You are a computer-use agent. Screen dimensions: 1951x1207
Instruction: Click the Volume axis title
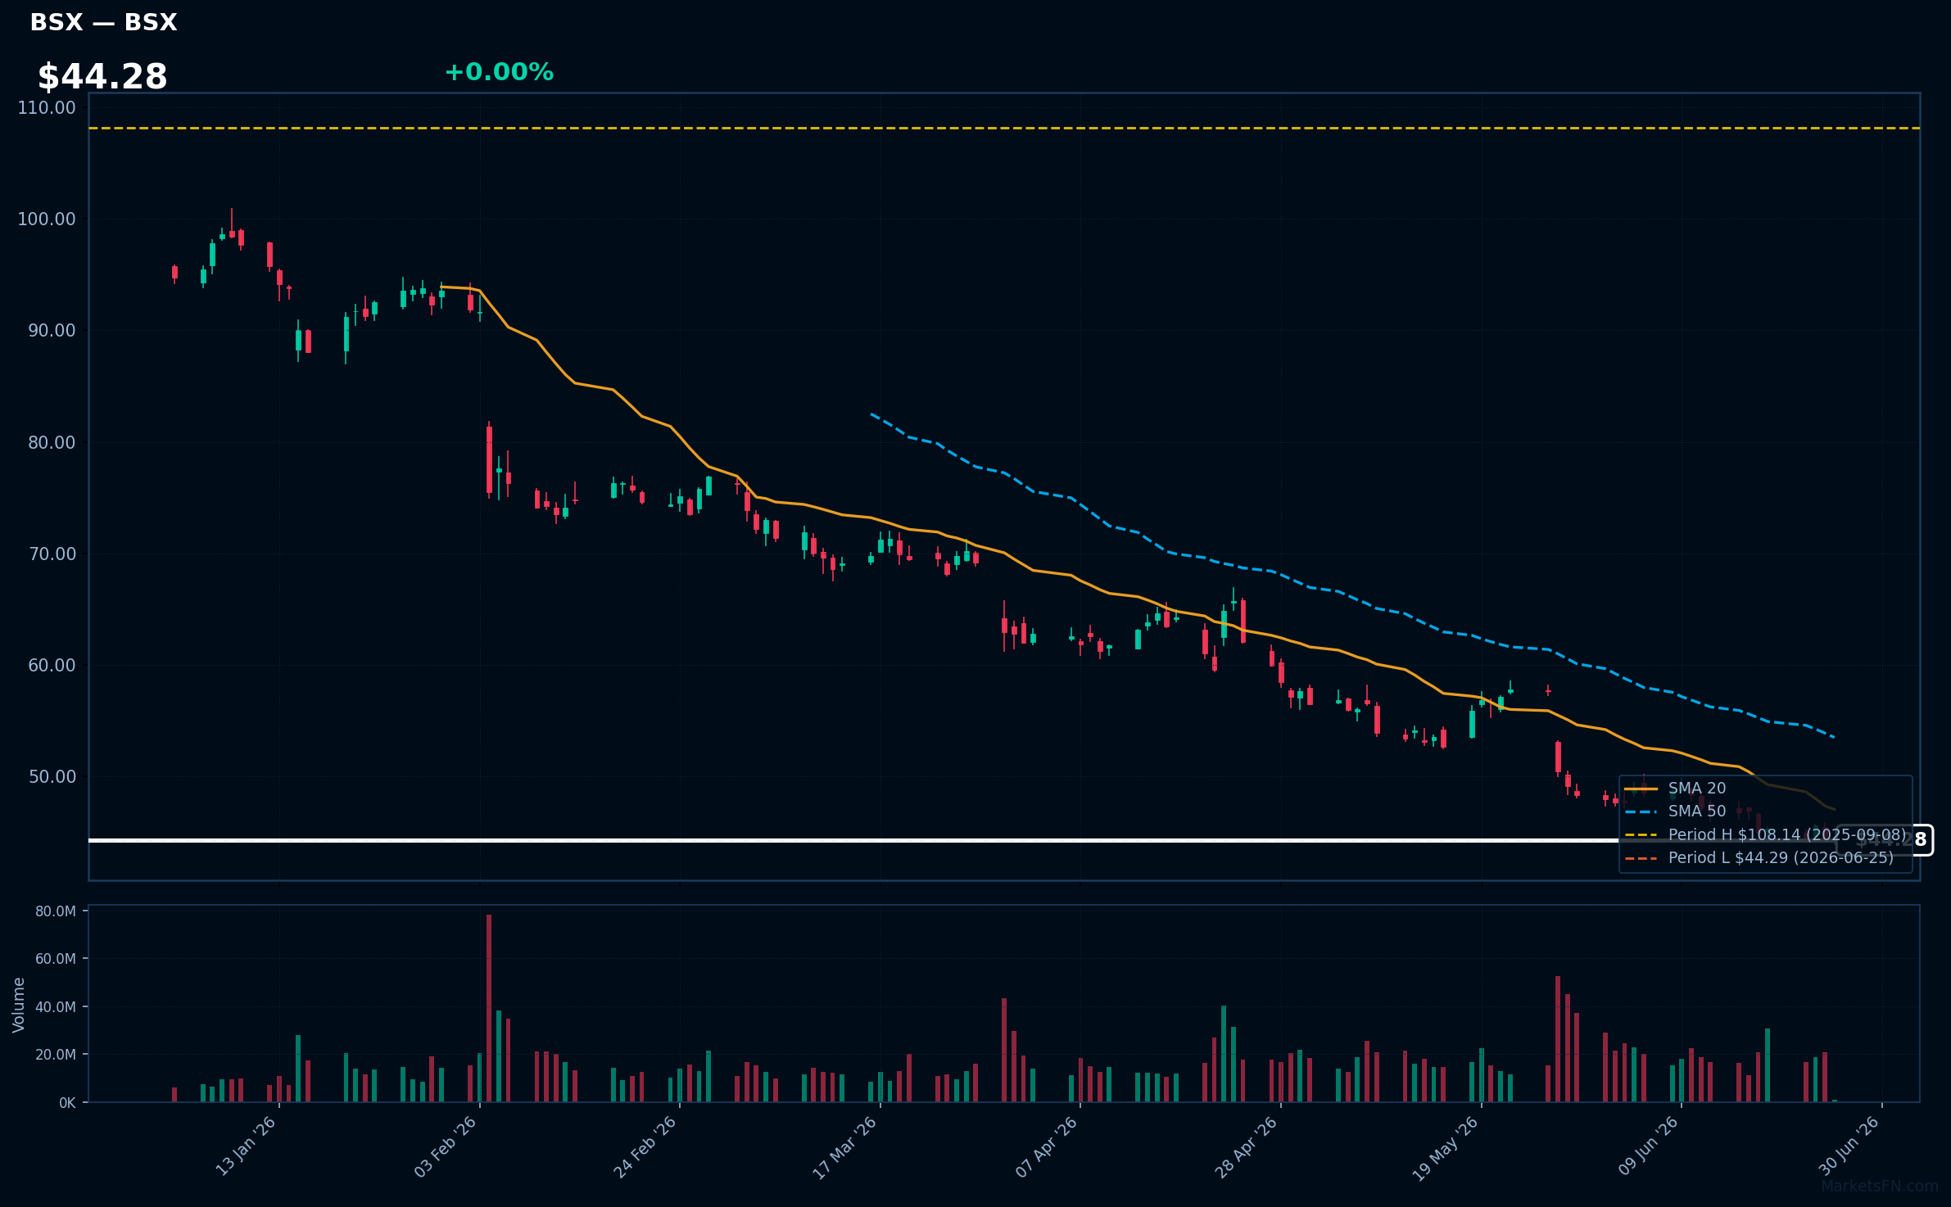click(x=19, y=1005)
